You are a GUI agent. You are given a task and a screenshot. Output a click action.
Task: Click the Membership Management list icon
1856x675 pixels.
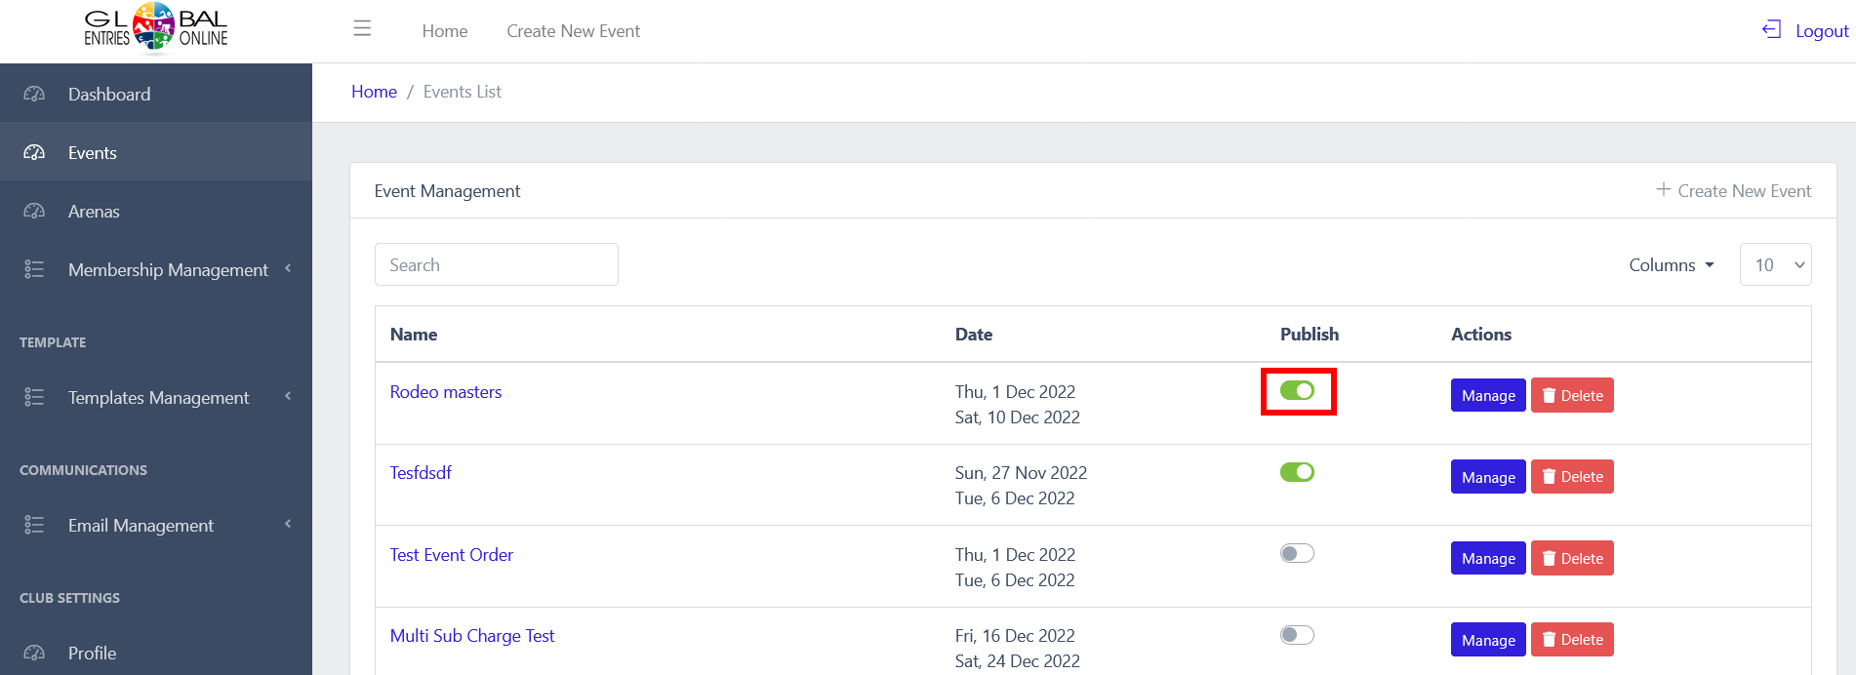click(34, 269)
